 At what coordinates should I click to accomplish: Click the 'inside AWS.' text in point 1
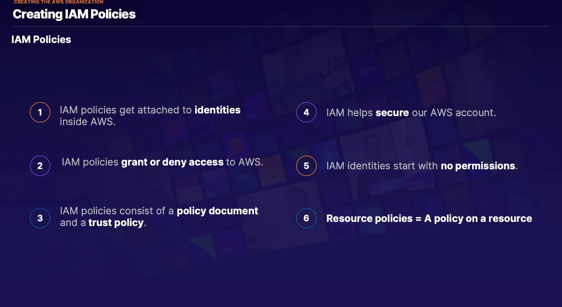(x=88, y=122)
